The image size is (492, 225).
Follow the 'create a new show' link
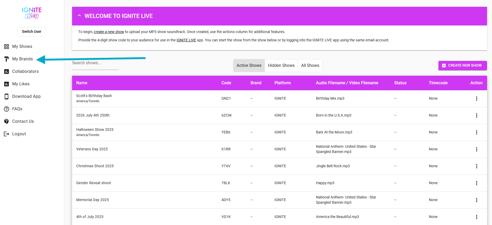click(109, 32)
